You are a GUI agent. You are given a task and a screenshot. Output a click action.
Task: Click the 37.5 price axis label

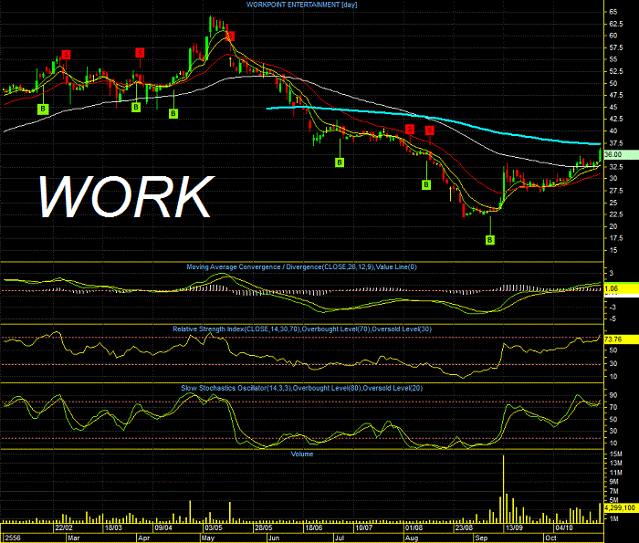point(616,143)
